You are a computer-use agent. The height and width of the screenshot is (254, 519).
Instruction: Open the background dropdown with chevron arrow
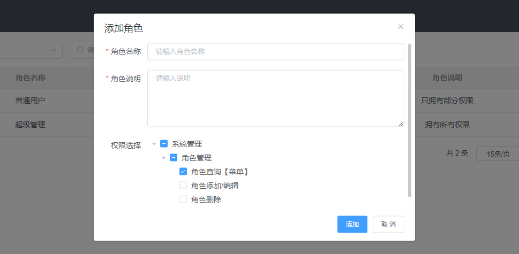point(53,50)
